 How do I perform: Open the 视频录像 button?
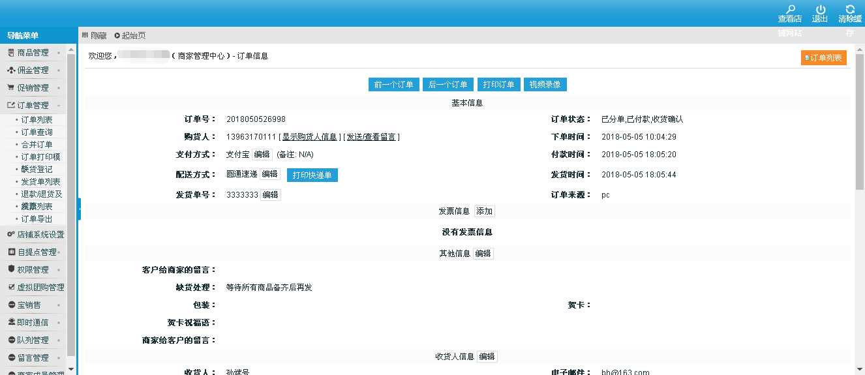point(545,85)
